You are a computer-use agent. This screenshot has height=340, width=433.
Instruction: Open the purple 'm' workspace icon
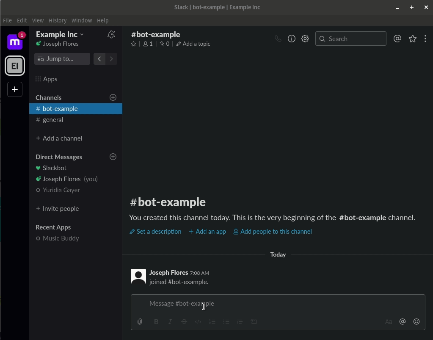(x=15, y=41)
